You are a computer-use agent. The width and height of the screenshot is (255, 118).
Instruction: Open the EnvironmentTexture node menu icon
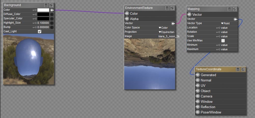click(x=167, y=8)
